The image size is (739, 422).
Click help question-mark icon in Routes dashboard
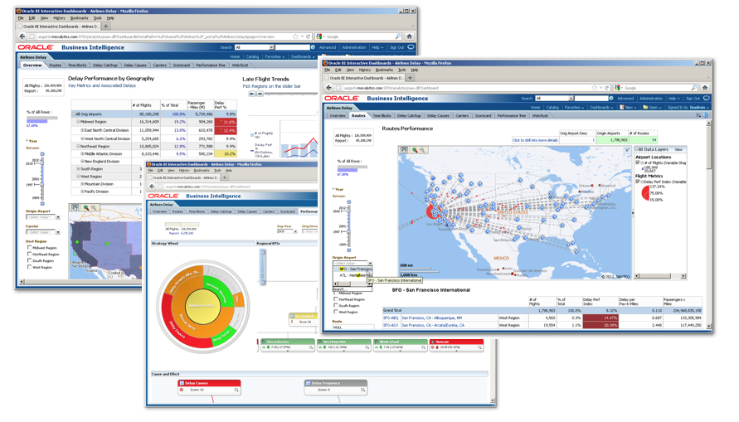706,115
